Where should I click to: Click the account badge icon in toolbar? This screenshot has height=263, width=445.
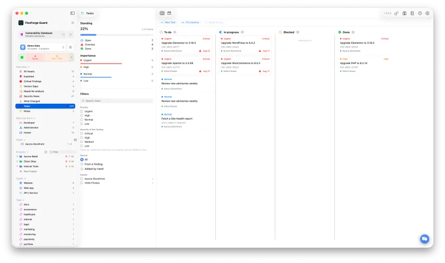(x=404, y=13)
